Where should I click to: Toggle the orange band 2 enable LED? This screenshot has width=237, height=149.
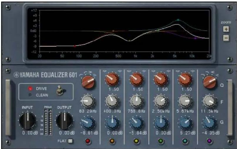pos(112,141)
